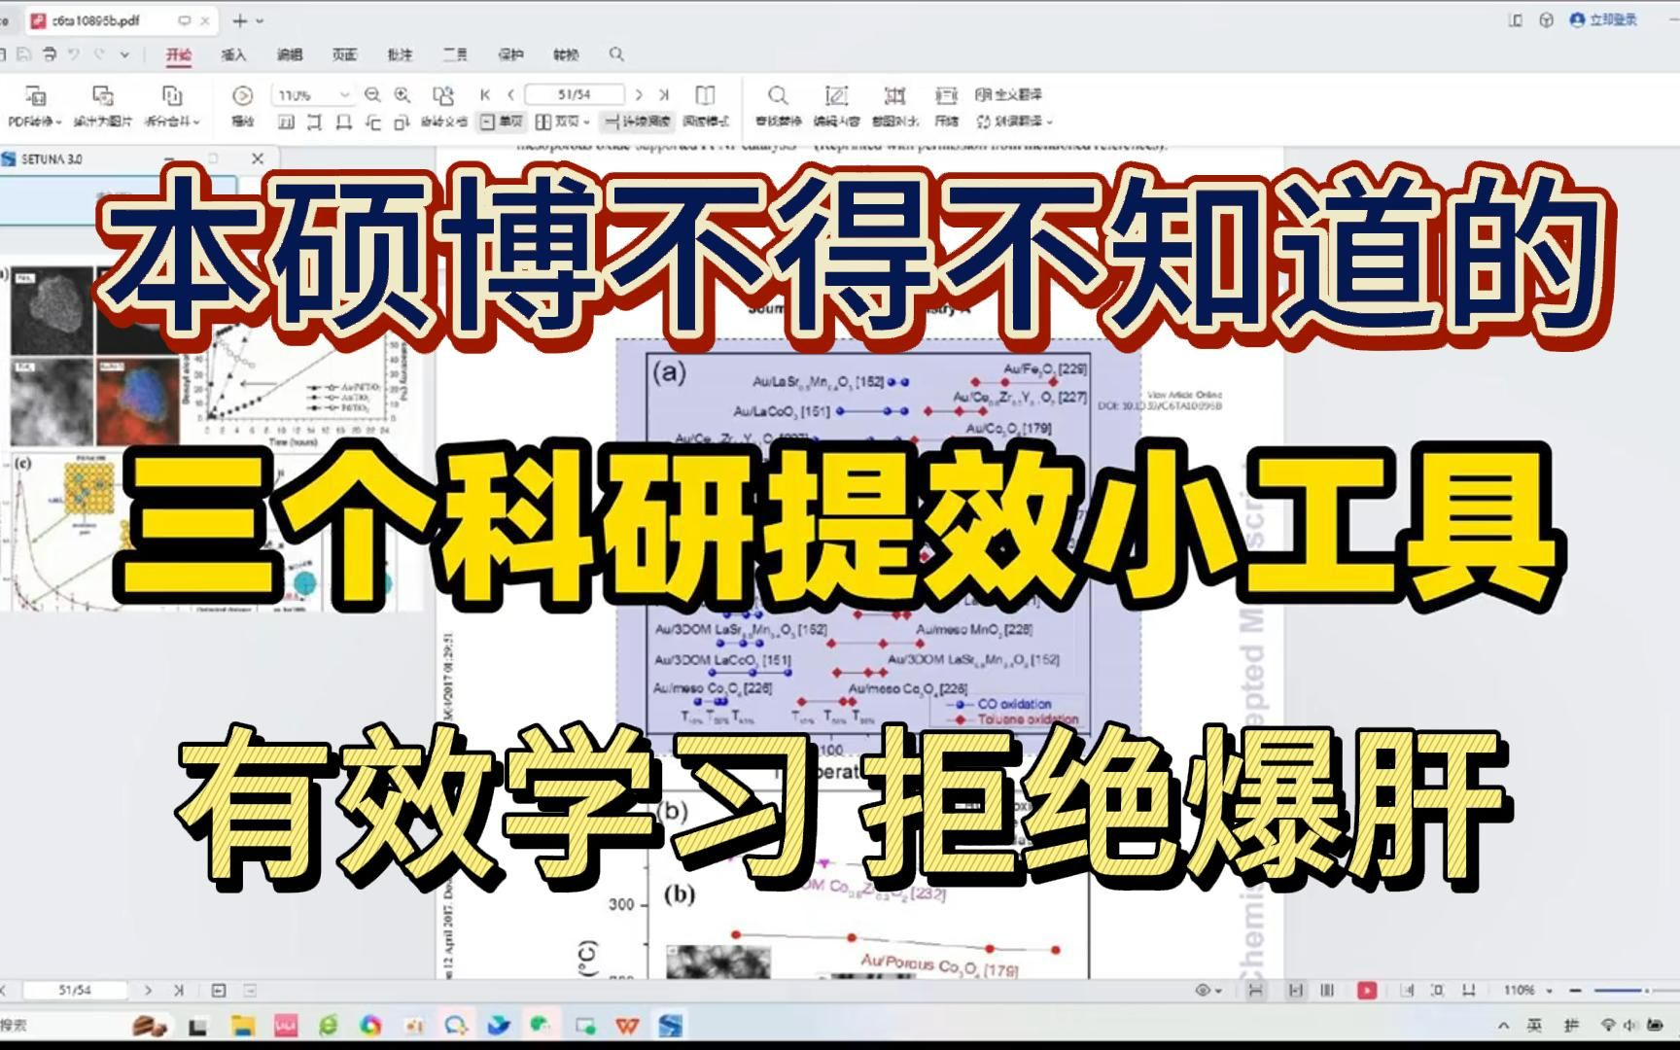
Task: Switch to 保护 ribbon tab
Action: [x=511, y=54]
